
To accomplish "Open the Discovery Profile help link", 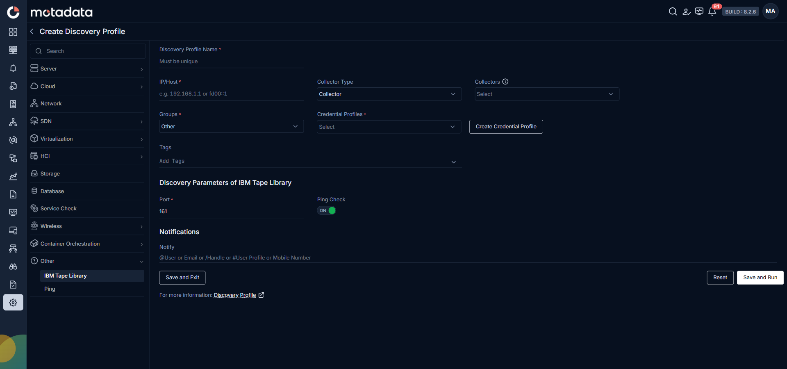I will [x=235, y=295].
